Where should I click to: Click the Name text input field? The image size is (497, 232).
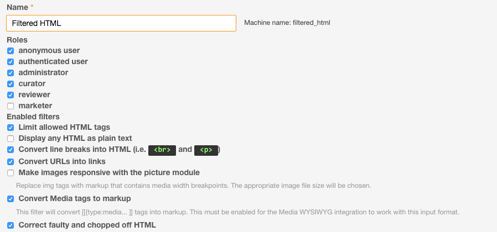tap(121, 23)
